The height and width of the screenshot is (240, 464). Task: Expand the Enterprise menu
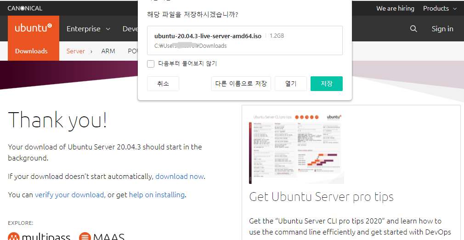[88, 29]
